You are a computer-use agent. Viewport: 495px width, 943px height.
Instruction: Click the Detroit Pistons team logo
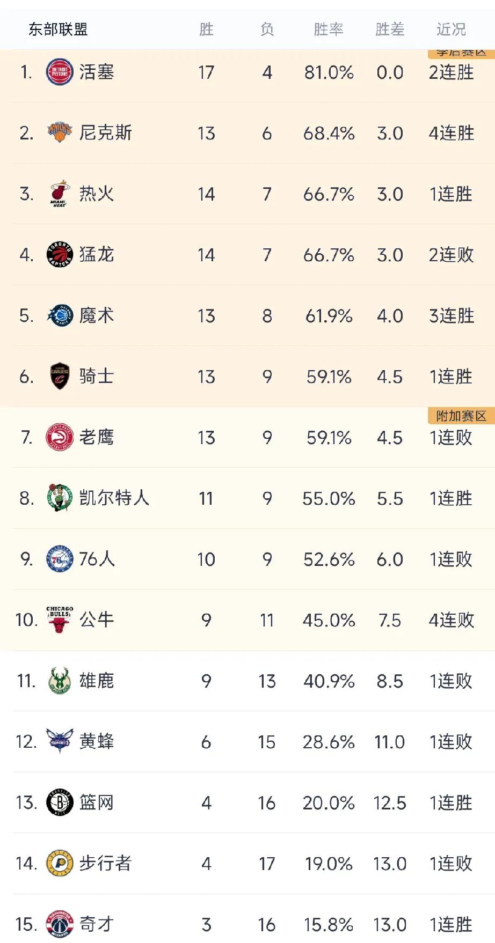(59, 72)
